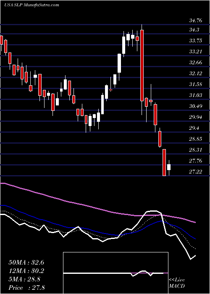Click the '<<Live MACD' label
Viewport: 210px width, 294px height.
point(177,283)
